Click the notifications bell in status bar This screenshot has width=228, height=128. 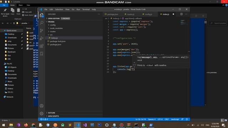[x=187, y=119]
